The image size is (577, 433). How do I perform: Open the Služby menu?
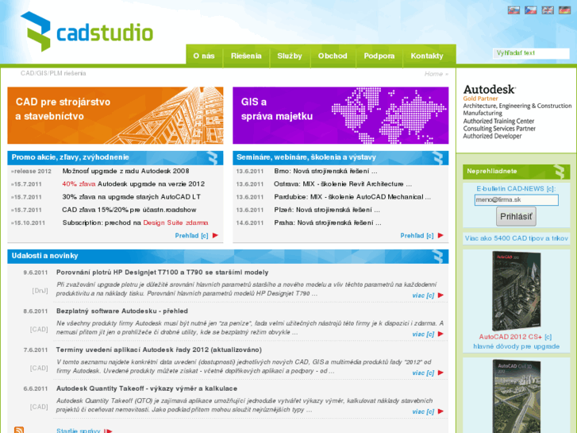click(290, 56)
